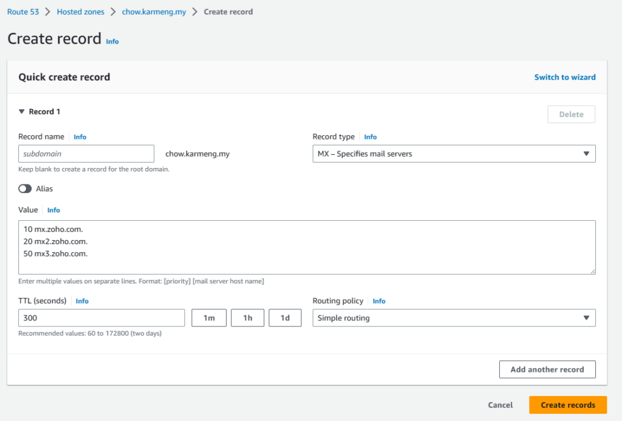This screenshot has height=421, width=622.
Task: Grab the Value textarea resize handle
Action: pyautogui.click(x=593, y=271)
